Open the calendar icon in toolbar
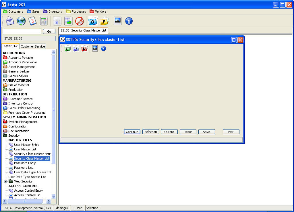Screen dimensions: 294x212 point(32,21)
